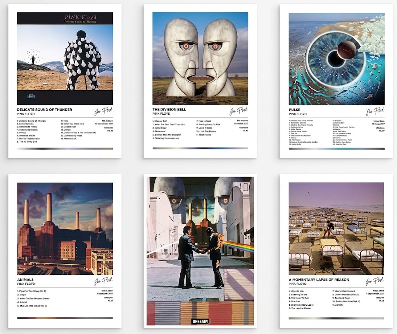Click the "A MOMENTARY LAPSE OF REASON" title
This screenshot has width=397, height=334.
(319, 280)
